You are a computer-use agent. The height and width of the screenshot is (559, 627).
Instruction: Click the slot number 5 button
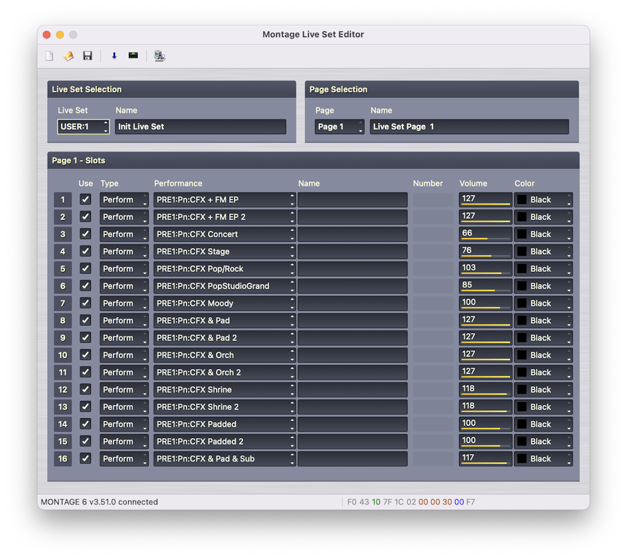coord(63,269)
